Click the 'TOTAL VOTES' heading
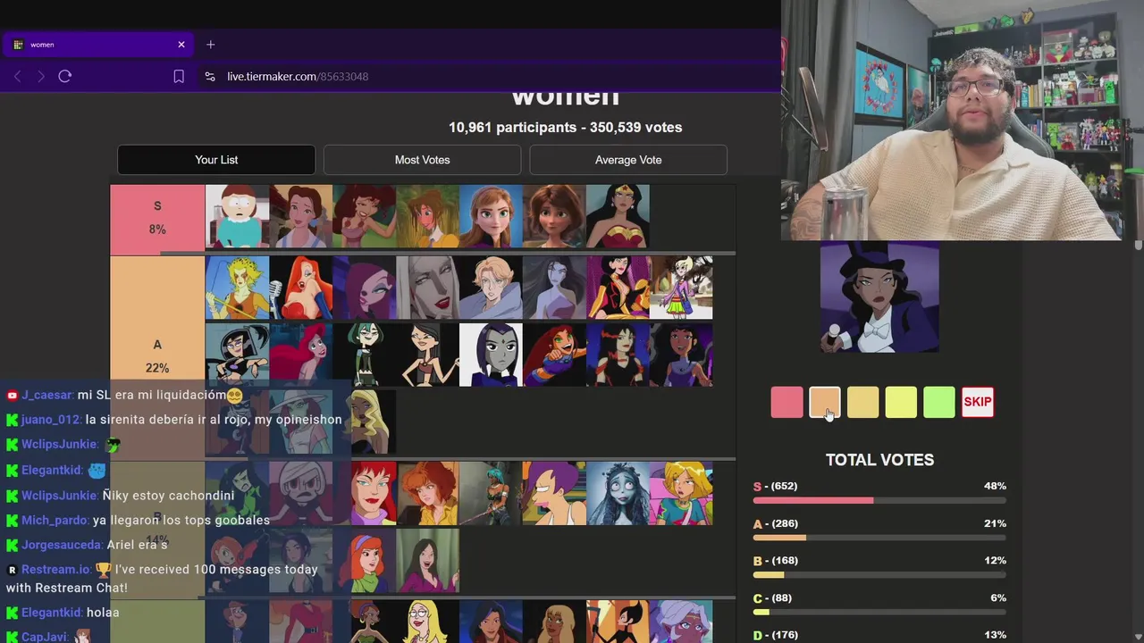 [x=879, y=460]
